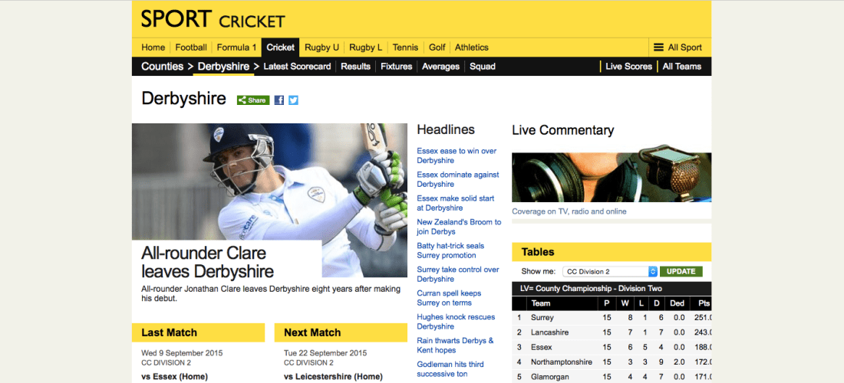Open the Averages submenu item

coord(440,67)
